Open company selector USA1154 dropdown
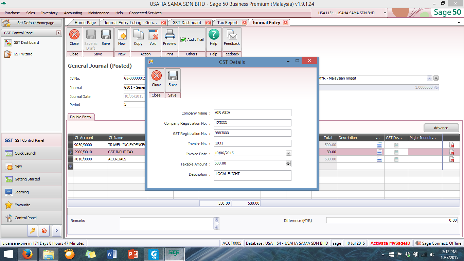The image size is (464, 261). (385, 13)
